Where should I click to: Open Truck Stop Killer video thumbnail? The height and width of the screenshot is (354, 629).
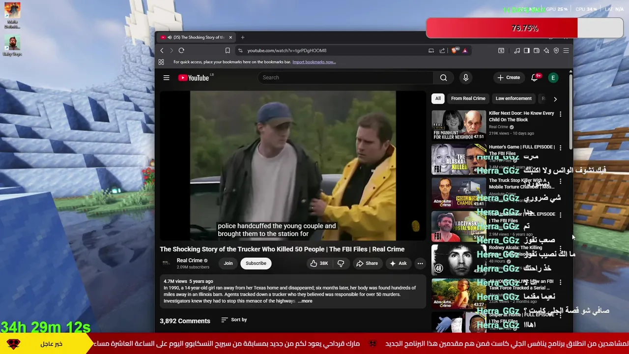click(458, 192)
